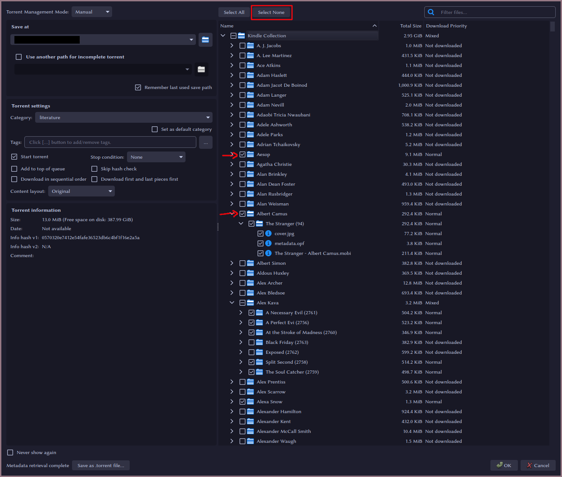562x477 pixels.
Task: Click the folder icon of Black Friday (2763)
Action: (x=259, y=342)
